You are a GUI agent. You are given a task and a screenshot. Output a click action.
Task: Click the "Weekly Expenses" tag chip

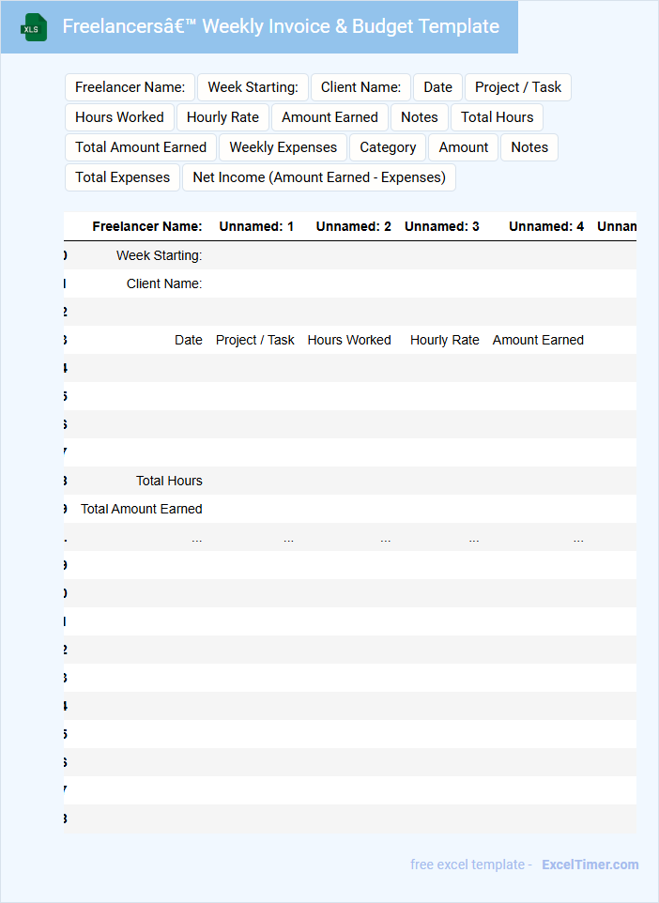click(283, 147)
